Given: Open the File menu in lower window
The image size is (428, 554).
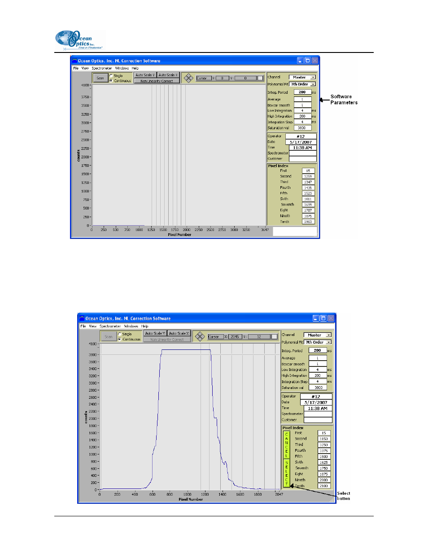Looking at the screenshot, I should 83,326.
